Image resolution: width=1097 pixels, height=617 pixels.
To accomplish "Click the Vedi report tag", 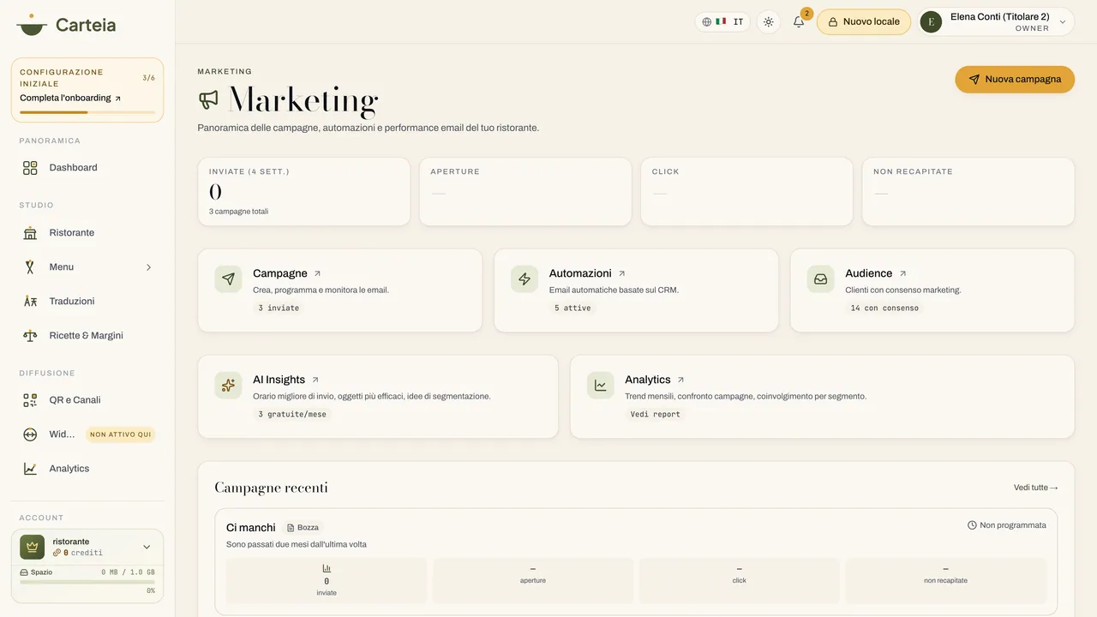I will pyautogui.click(x=656, y=414).
